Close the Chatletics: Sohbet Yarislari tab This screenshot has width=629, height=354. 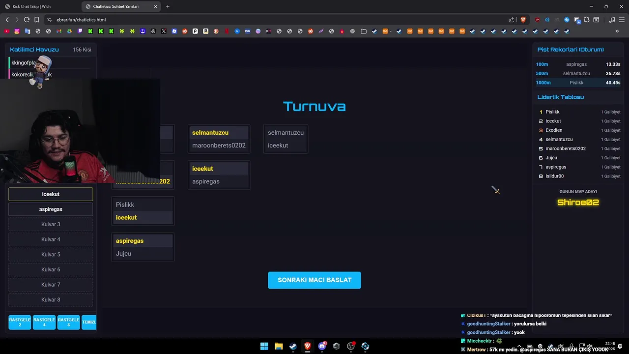[156, 6]
